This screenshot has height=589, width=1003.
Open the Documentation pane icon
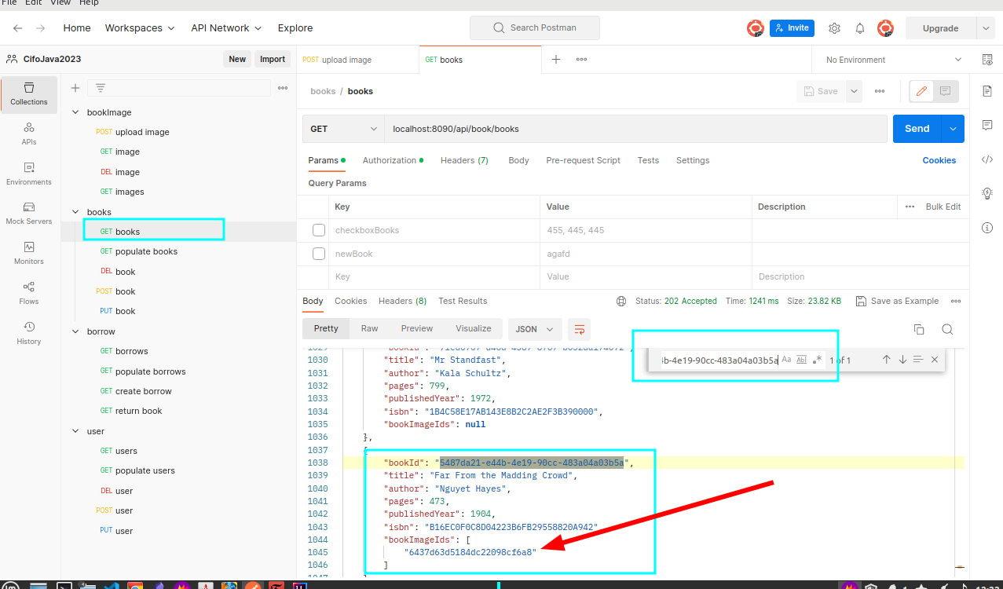[987, 91]
